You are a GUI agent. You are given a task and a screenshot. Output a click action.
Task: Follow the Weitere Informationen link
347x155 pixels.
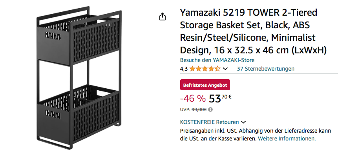click(x=287, y=139)
